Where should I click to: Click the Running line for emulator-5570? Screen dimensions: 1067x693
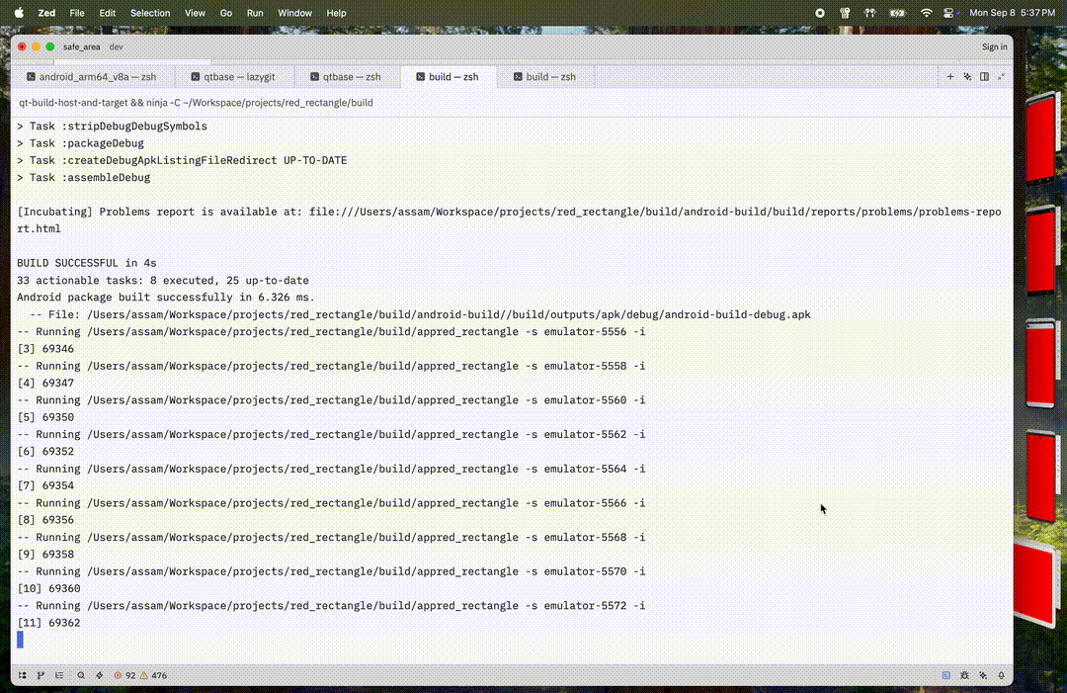(x=331, y=571)
